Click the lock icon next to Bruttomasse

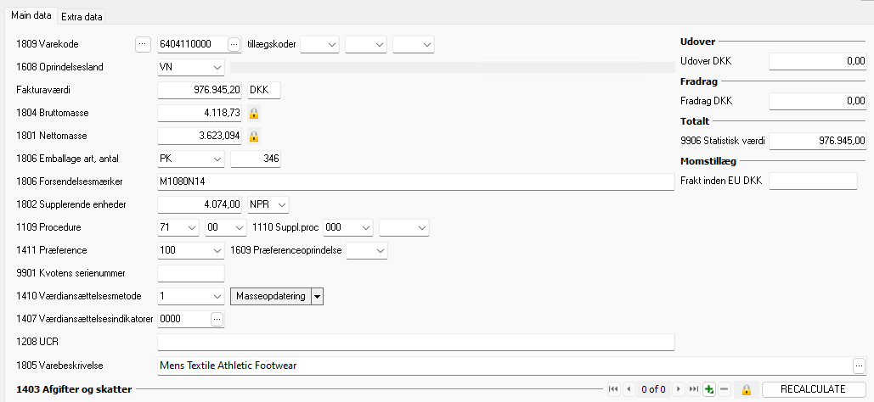pyautogui.click(x=253, y=113)
